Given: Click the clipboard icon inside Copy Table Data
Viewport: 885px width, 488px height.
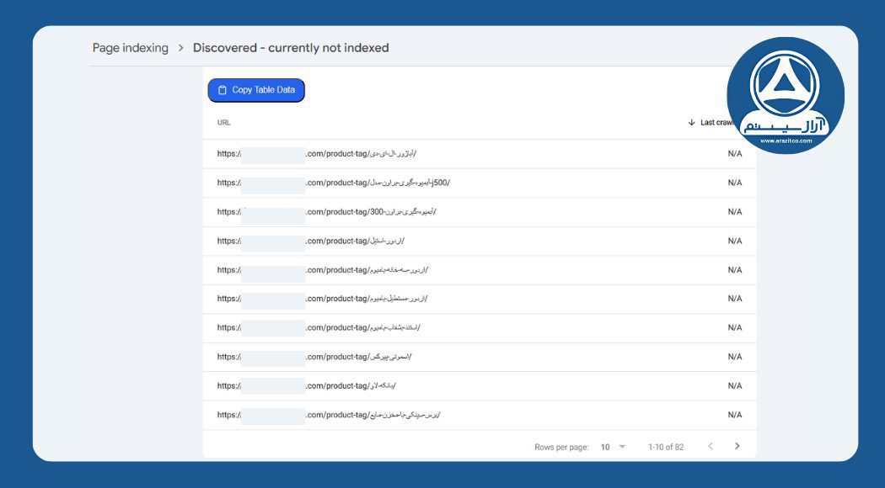Looking at the screenshot, I should point(221,90).
